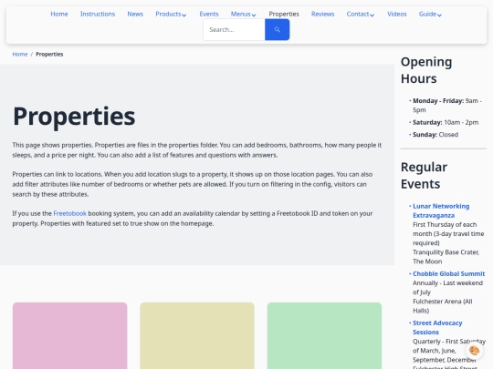This screenshot has height=369, width=493.
Task: Click the Home breadcrumb link
Action: click(x=20, y=55)
